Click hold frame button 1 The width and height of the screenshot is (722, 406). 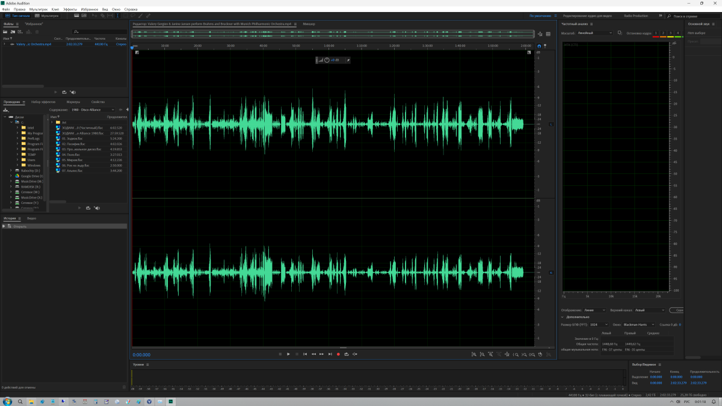[x=656, y=33]
